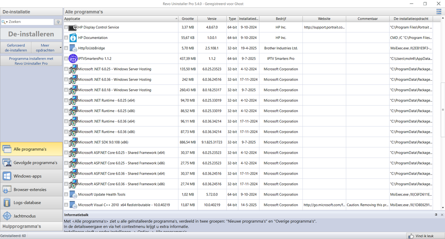Click icon of .NET Runtime 6.0.25 (x64)

pos(73,101)
